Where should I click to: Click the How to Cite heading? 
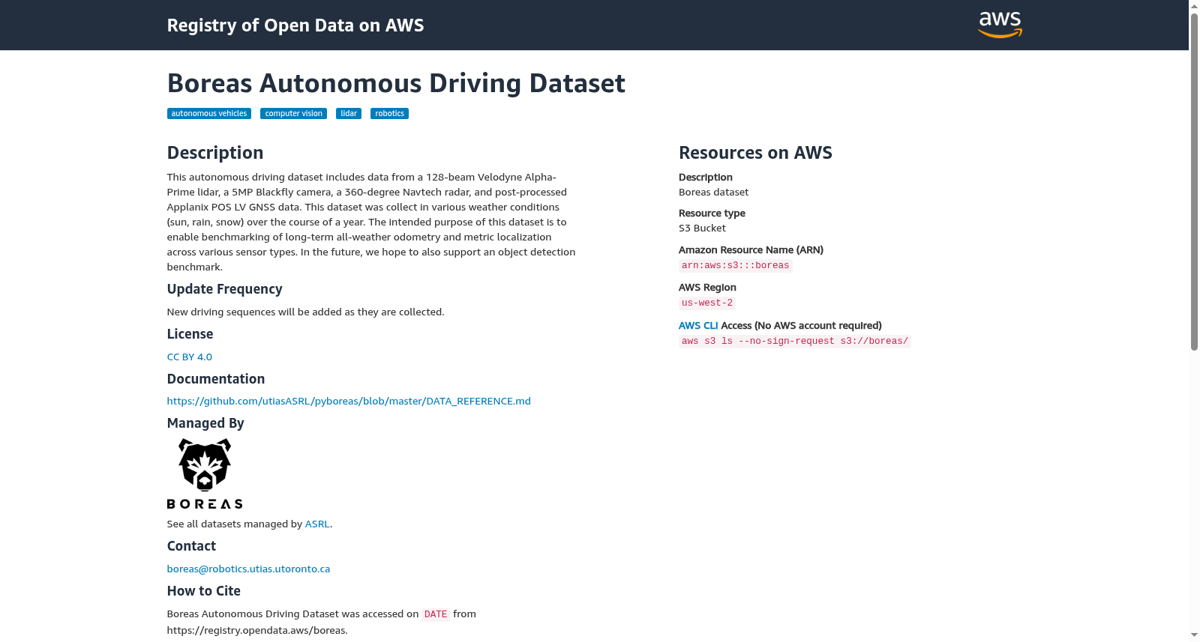click(203, 591)
